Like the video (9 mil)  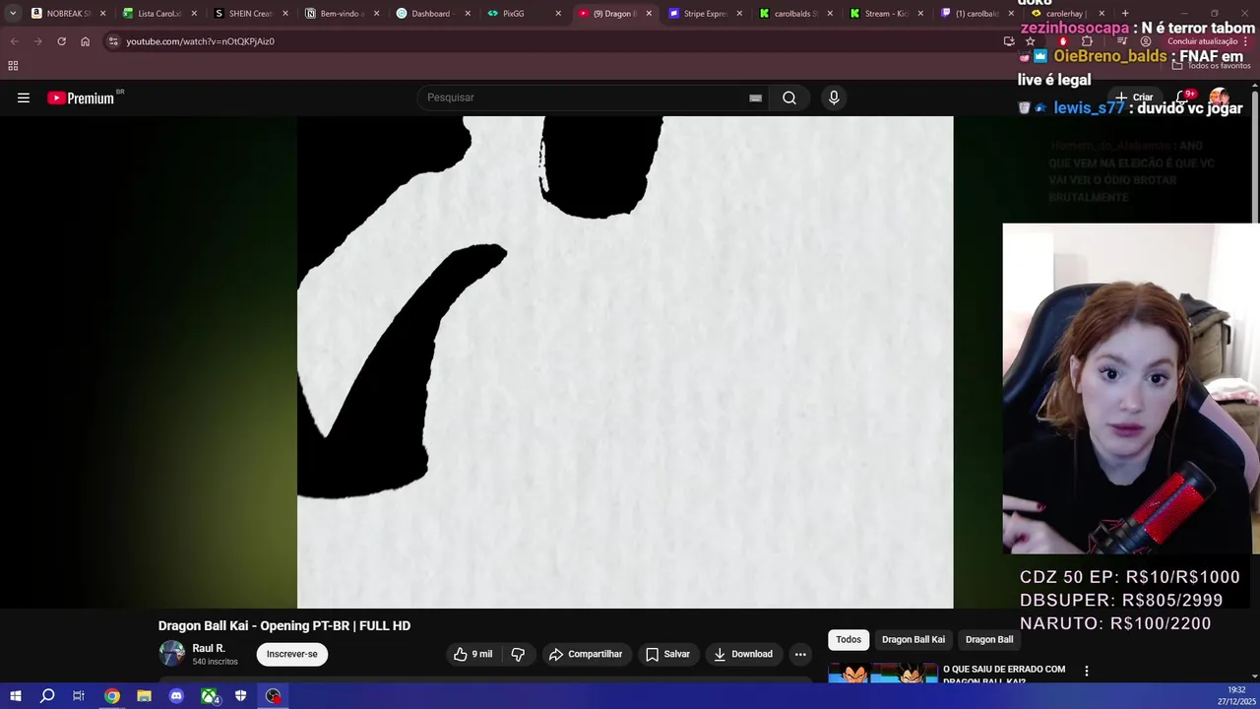472,654
